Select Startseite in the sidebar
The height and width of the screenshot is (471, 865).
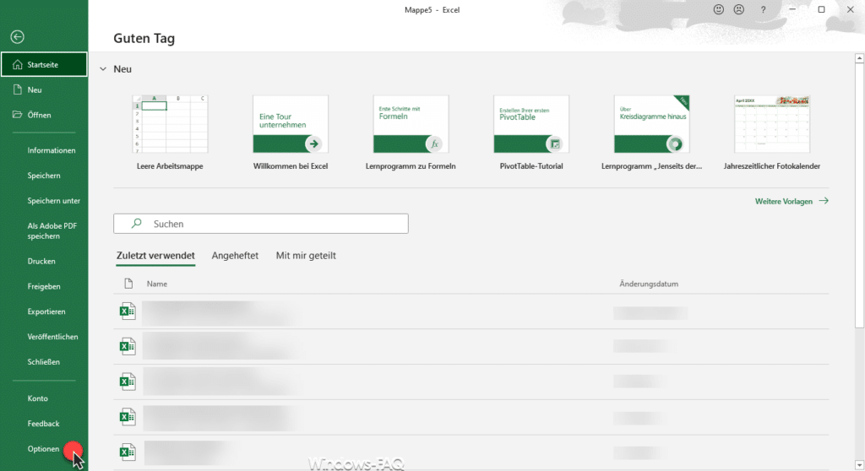44,64
